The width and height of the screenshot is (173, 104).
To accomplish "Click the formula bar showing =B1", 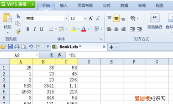I will point(119,55).
